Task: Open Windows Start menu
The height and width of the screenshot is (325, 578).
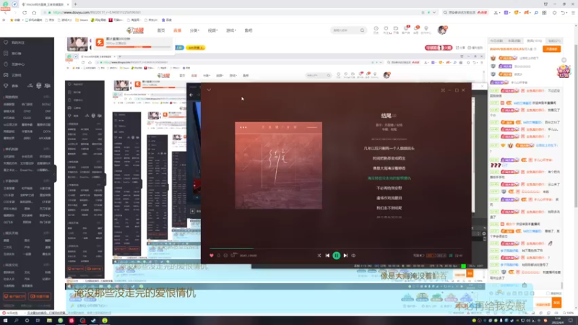Action: pos(5,321)
